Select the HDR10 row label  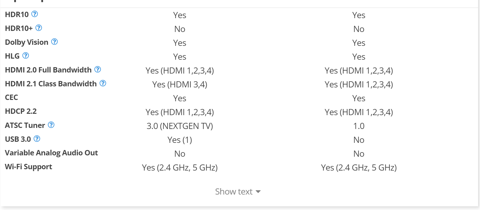click(17, 14)
